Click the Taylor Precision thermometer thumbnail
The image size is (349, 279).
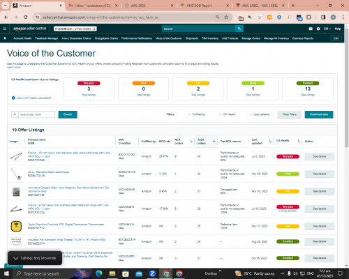tap(16, 226)
